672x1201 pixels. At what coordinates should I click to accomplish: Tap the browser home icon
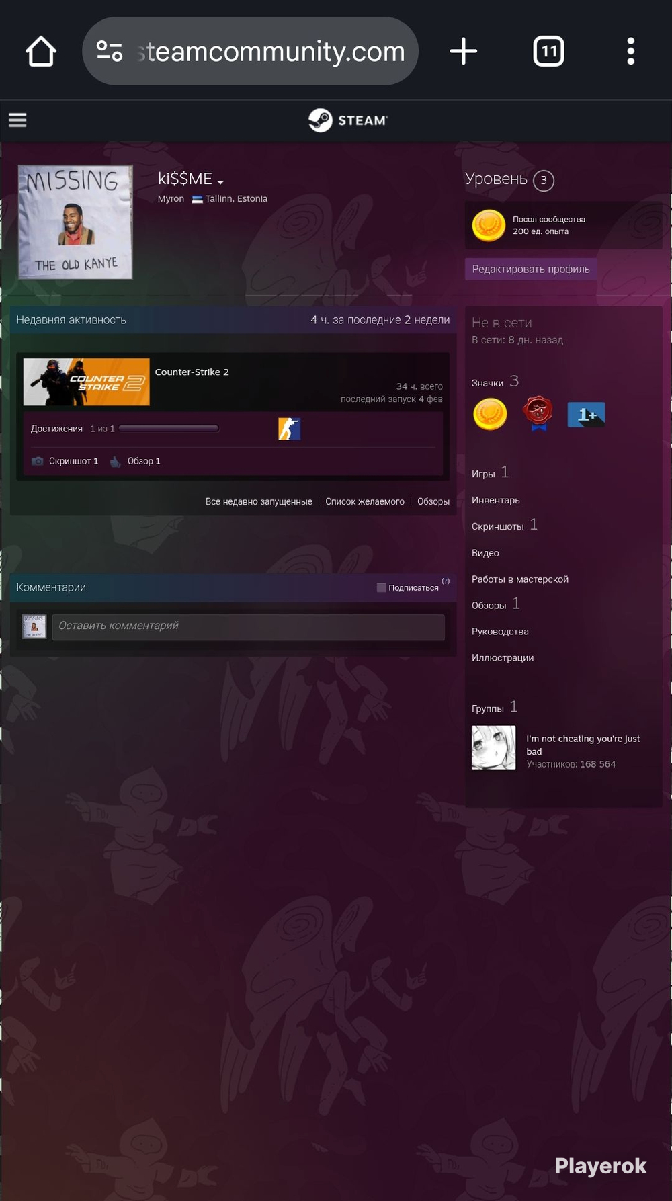pyautogui.click(x=41, y=51)
